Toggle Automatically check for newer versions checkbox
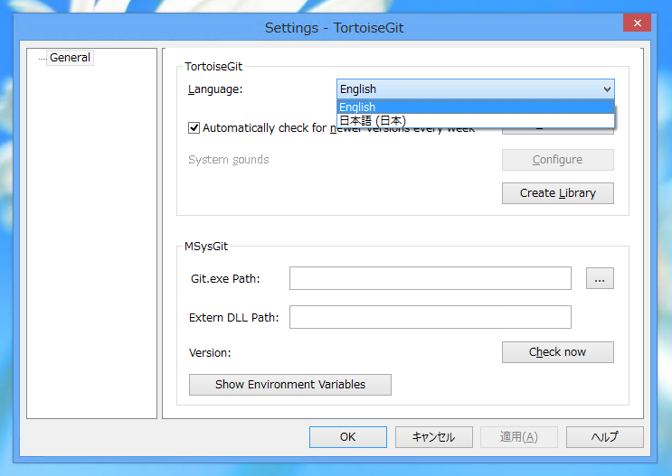672x476 pixels. tap(194, 128)
